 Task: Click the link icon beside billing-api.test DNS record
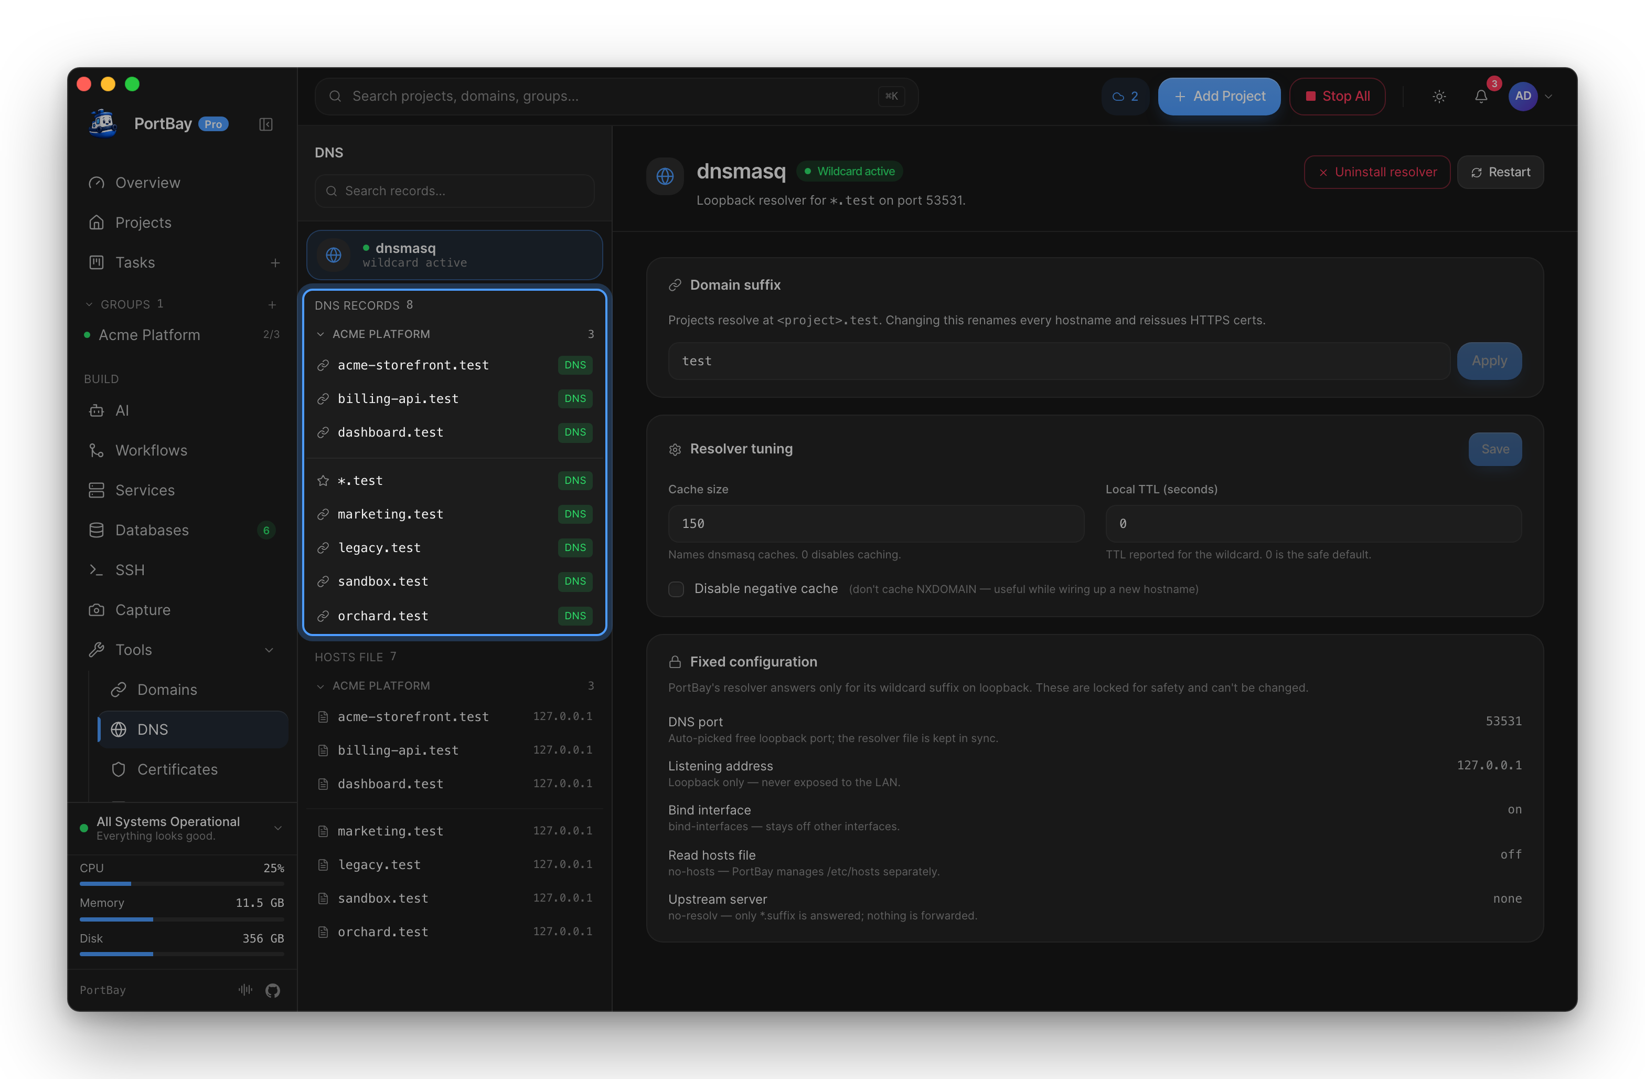coord(323,399)
